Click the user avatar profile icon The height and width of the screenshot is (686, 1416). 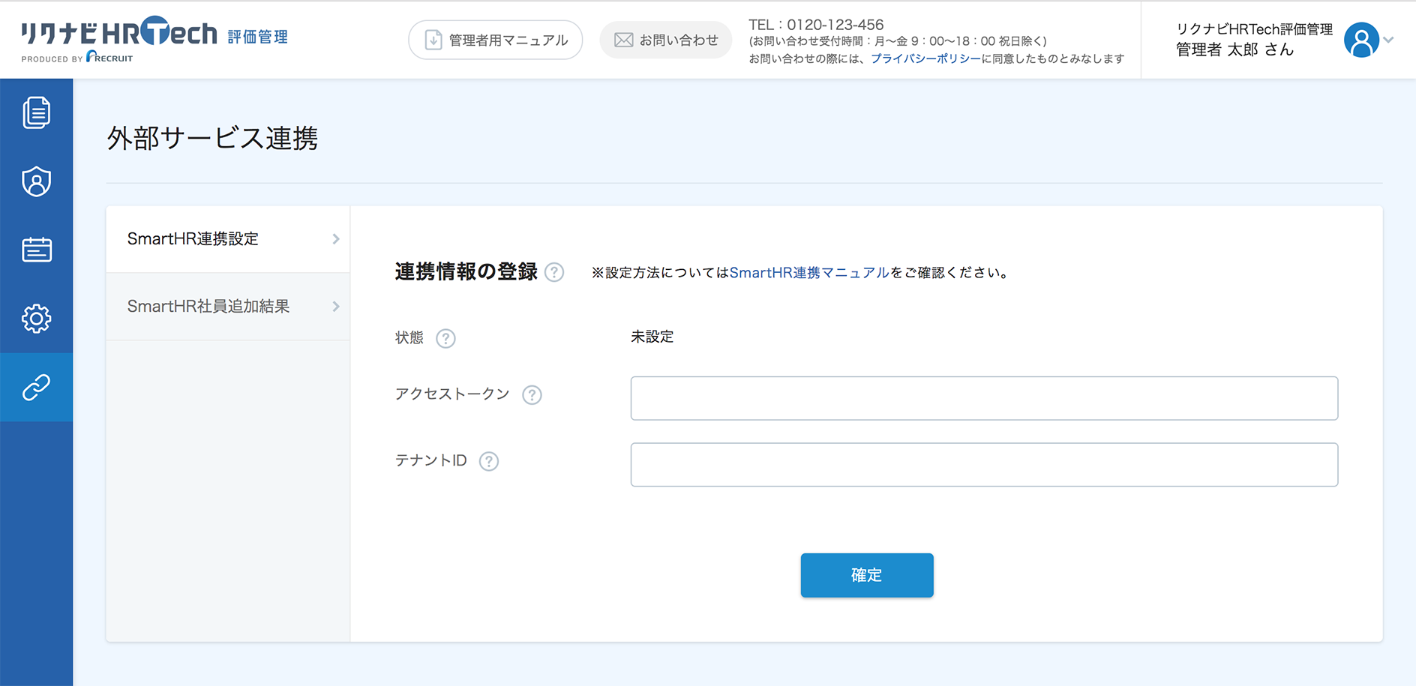1360,40
